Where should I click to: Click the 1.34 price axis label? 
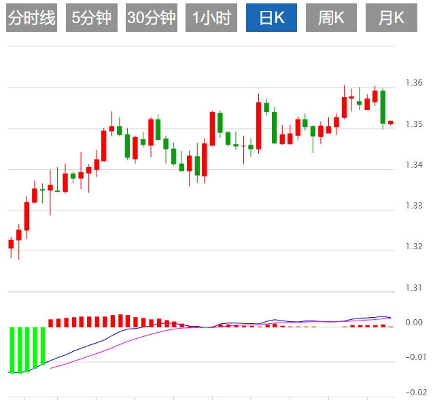pos(414,164)
